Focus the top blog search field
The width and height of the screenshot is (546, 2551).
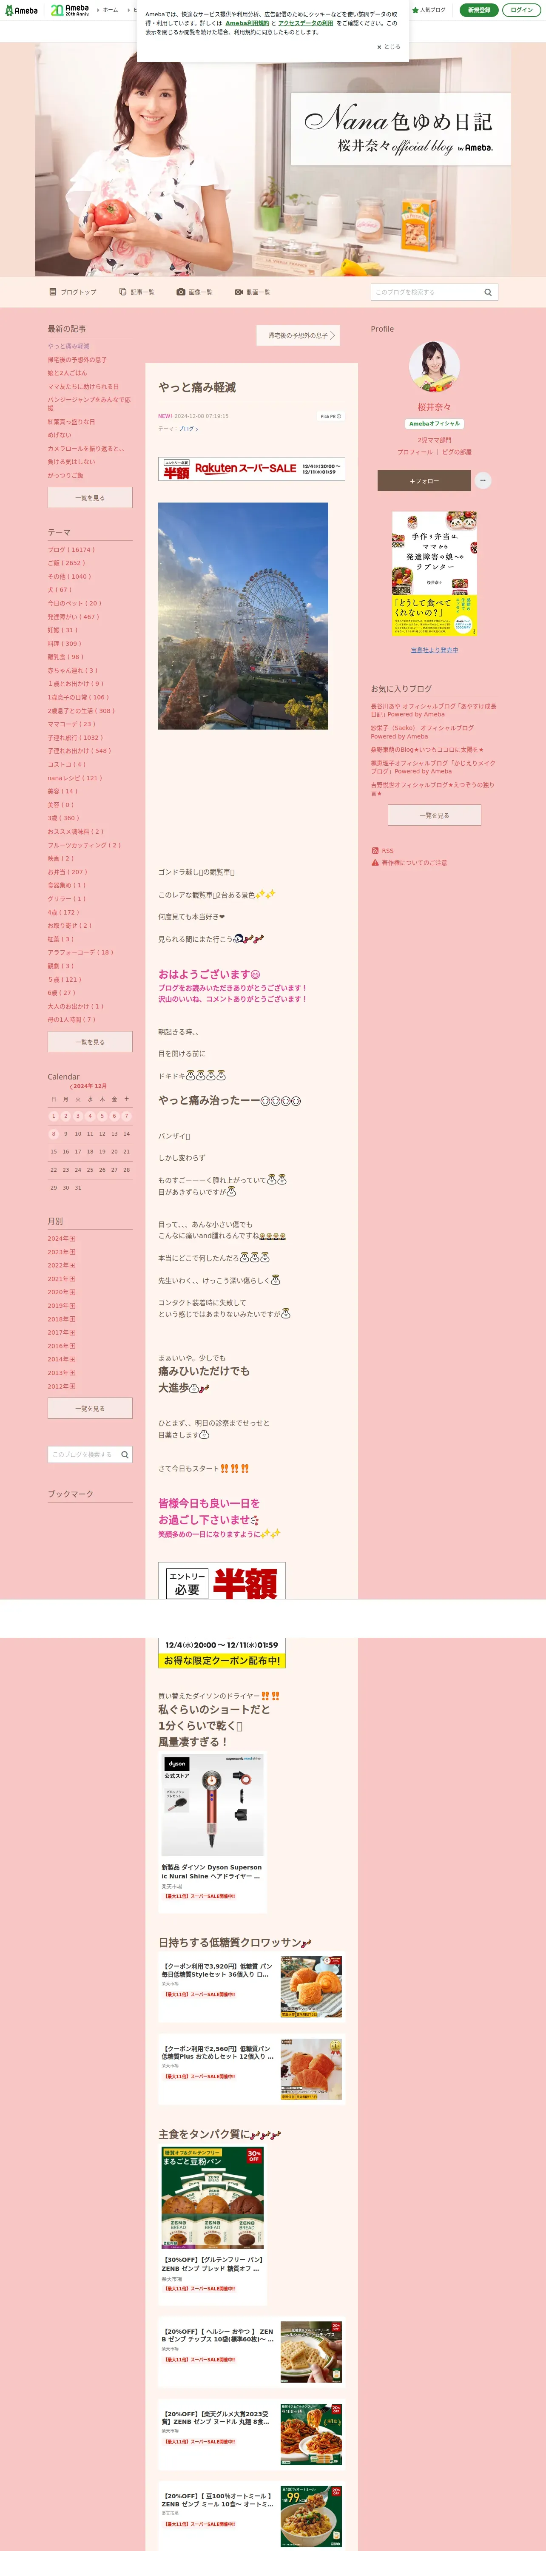pos(426,292)
